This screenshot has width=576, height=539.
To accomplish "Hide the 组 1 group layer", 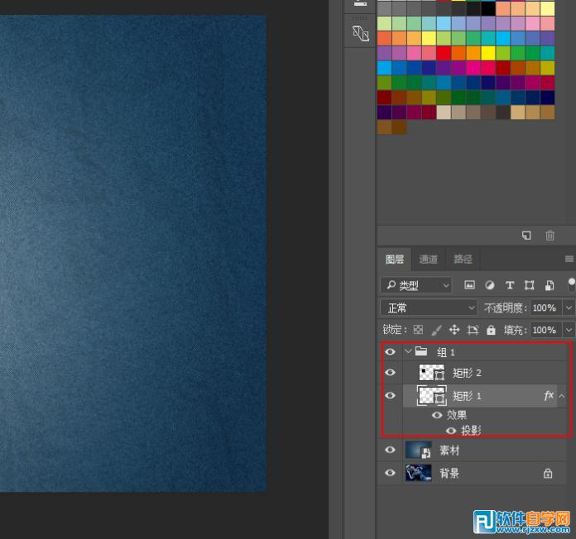I will click(x=390, y=351).
